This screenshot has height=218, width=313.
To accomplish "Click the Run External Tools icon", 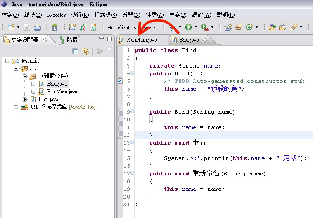I will tap(204, 28).
